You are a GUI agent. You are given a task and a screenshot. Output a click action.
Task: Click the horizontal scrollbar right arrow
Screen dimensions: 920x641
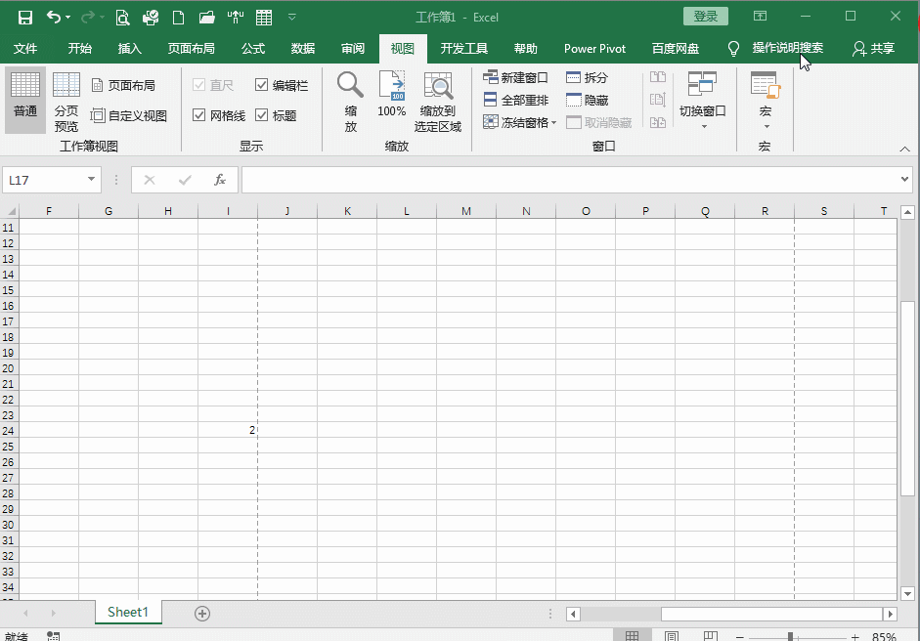click(891, 614)
